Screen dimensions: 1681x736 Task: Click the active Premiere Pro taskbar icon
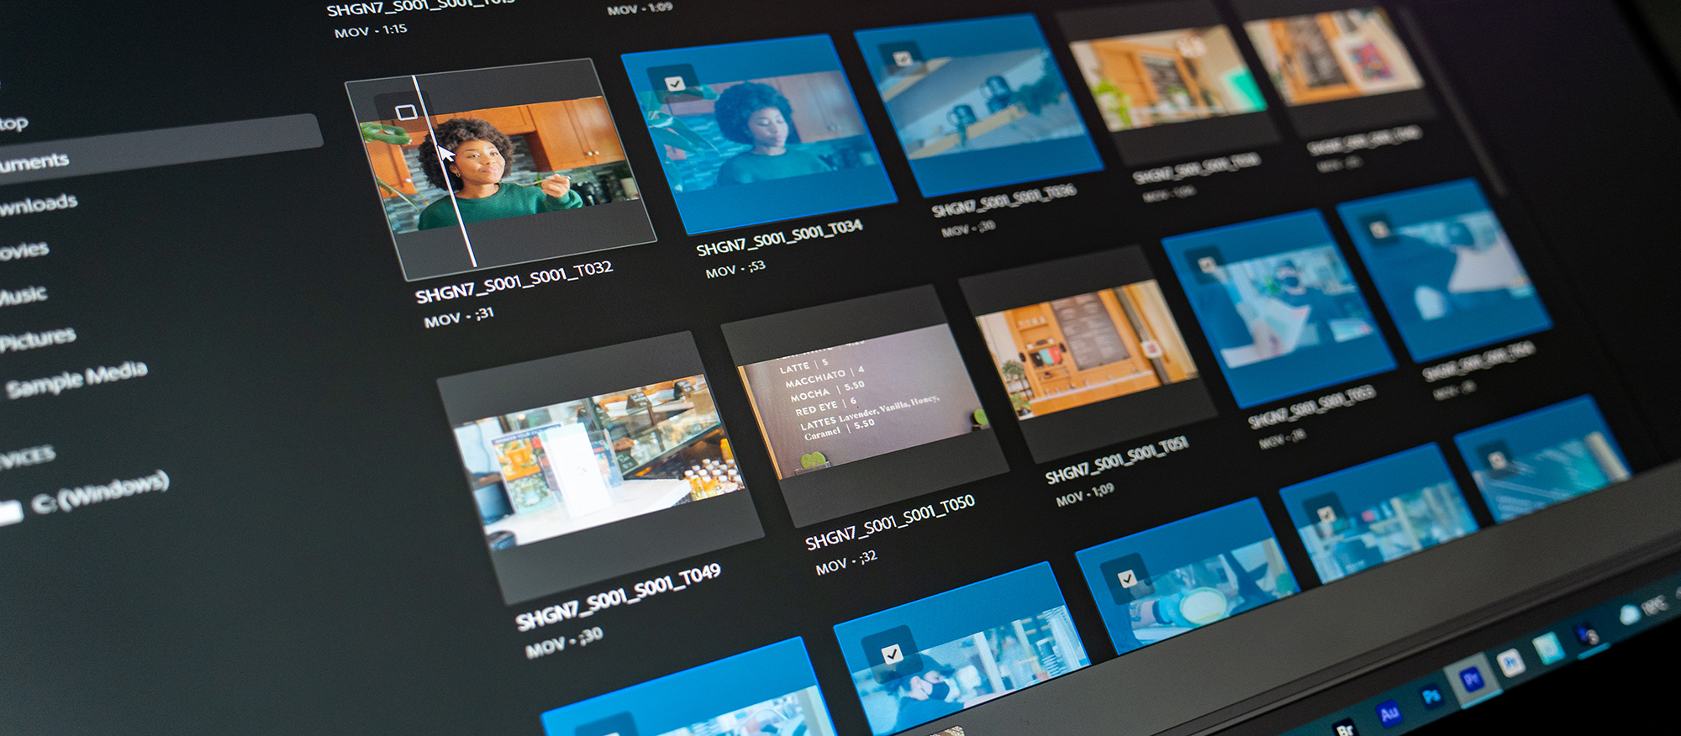pyautogui.click(x=1471, y=679)
